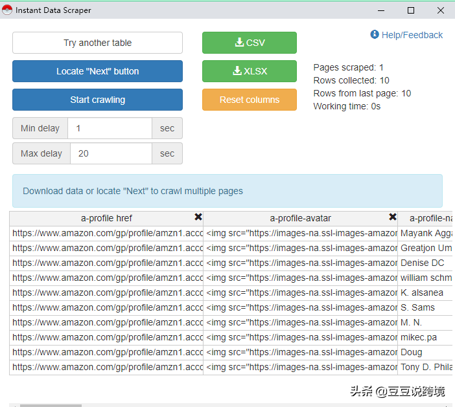Remove the a-profile-avatar column

[393, 217]
